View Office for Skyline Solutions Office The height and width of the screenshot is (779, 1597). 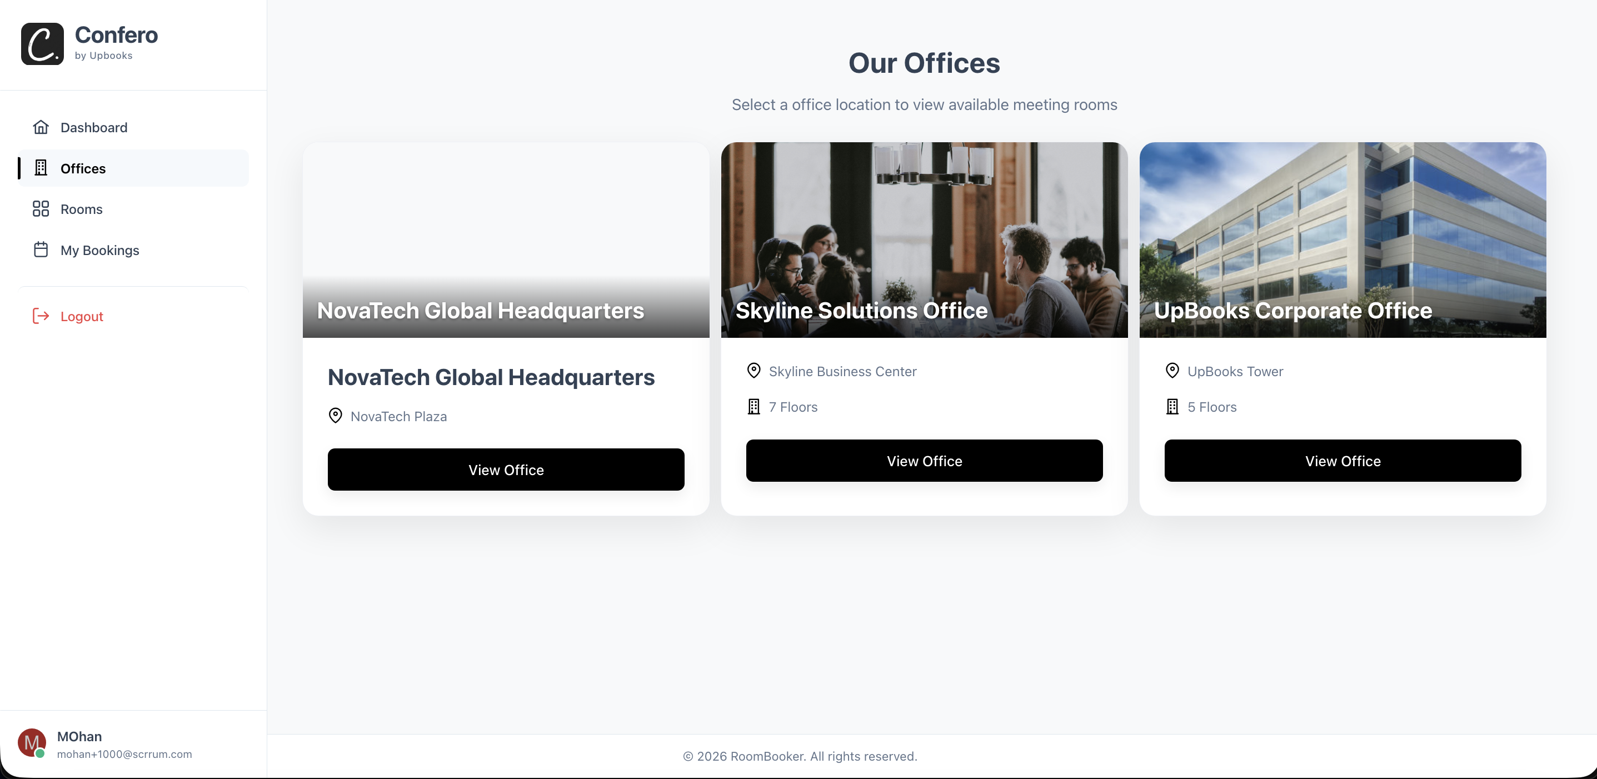pos(924,461)
